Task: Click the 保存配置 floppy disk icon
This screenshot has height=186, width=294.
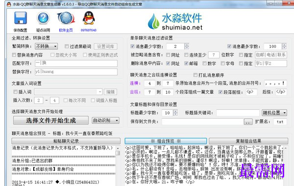Action: [x=21, y=18]
